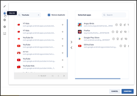Click the CONFIRM button
Image resolution: width=137 pixels, height=96 pixels.
[128, 91]
